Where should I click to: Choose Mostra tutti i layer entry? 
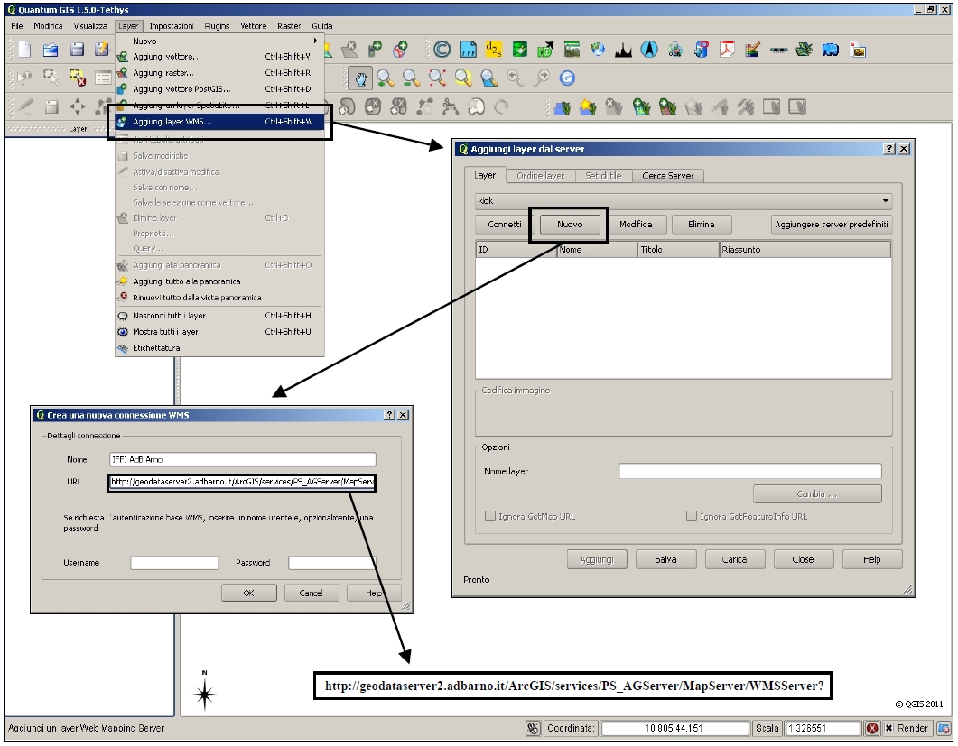pyautogui.click(x=220, y=331)
